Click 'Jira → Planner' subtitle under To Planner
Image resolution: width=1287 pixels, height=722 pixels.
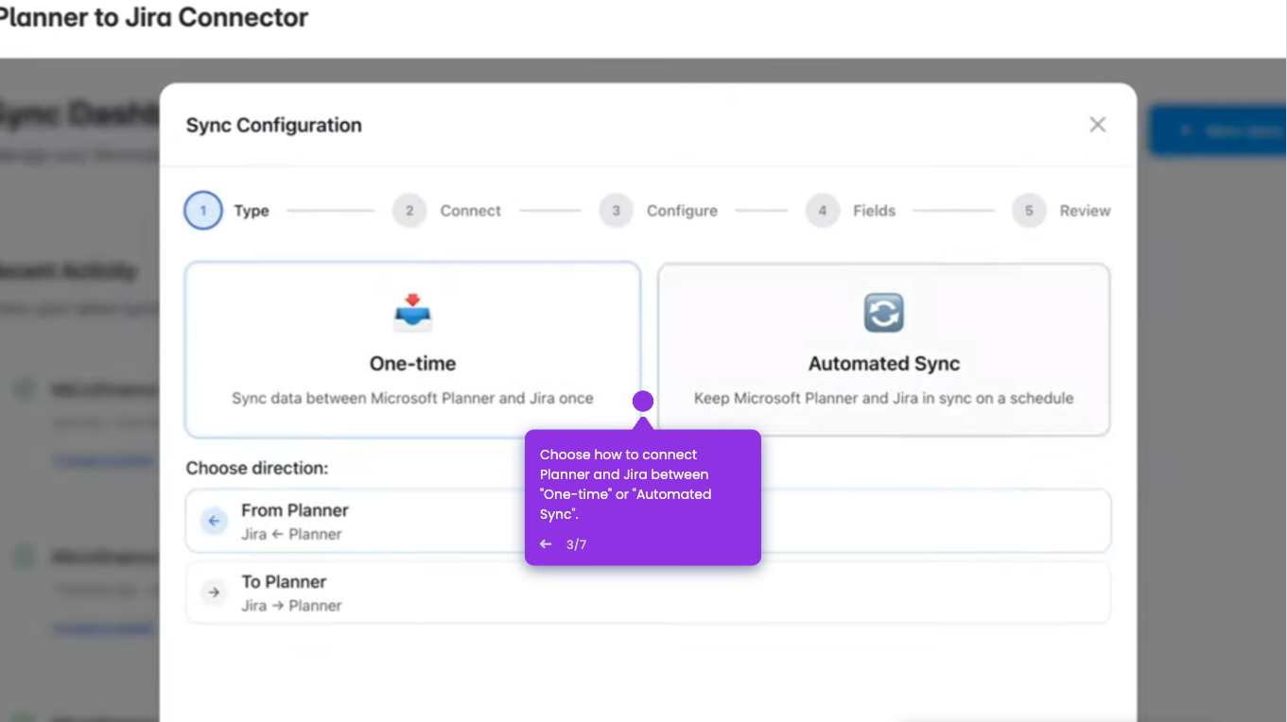tap(291, 606)
